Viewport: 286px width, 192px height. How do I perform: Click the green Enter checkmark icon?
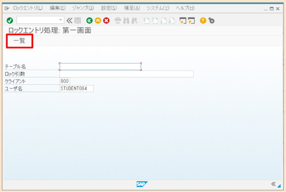tap(9, 20)
